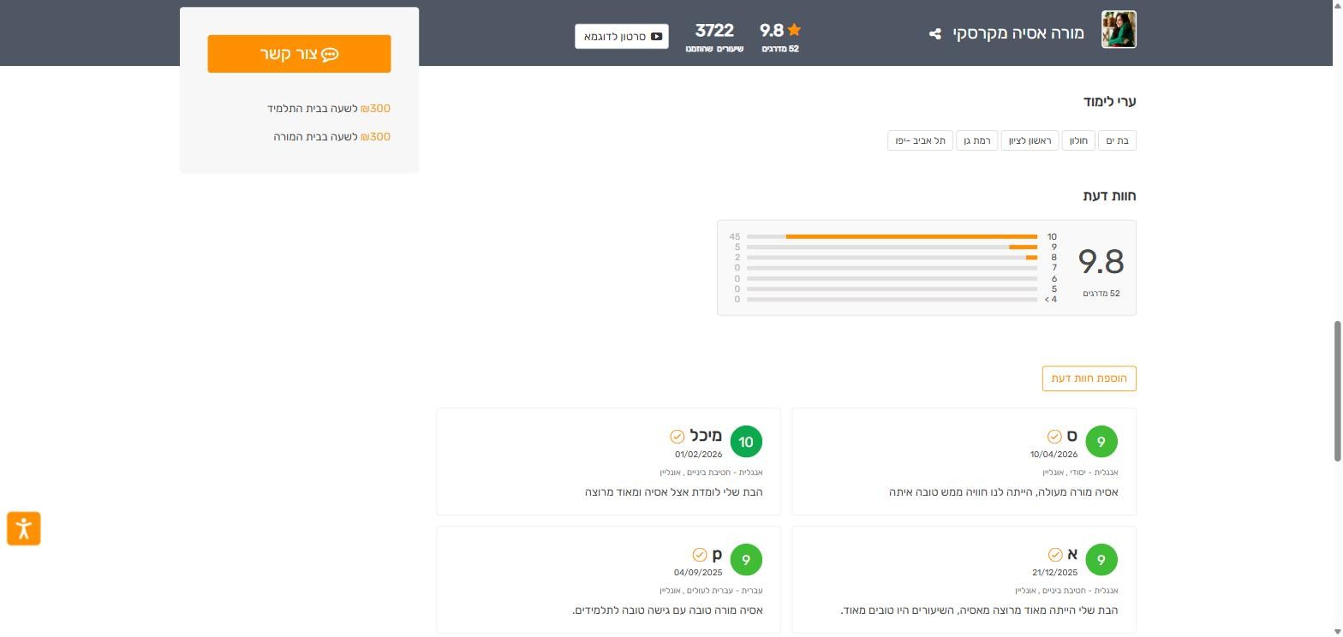Click the orange star rating icon
Image resolution: width=1343 pixels, height=637 pixels.
[794, 30]
